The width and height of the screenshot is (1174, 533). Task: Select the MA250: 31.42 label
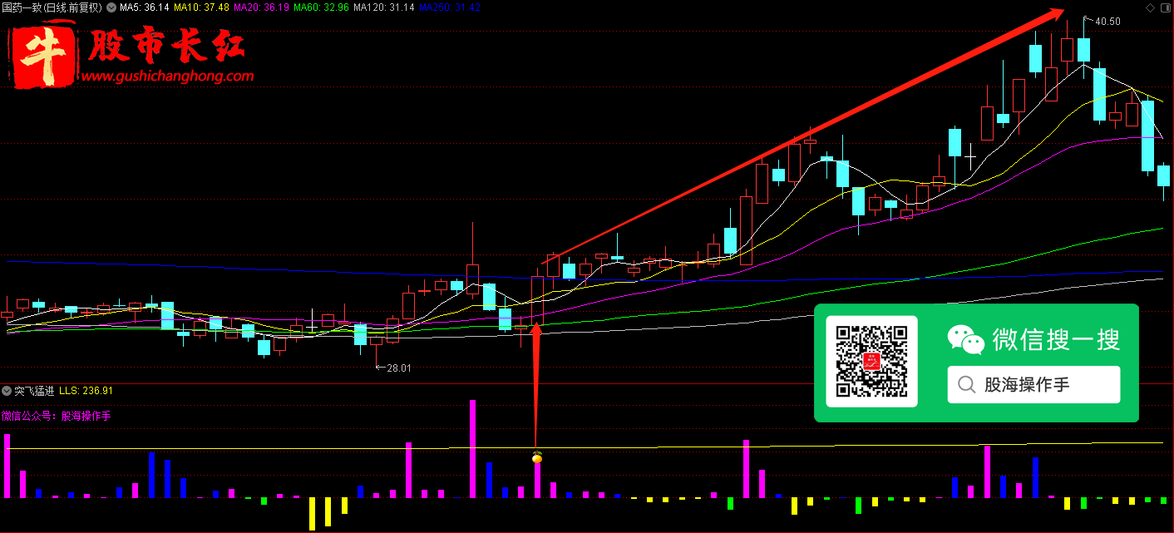(448, 7)
